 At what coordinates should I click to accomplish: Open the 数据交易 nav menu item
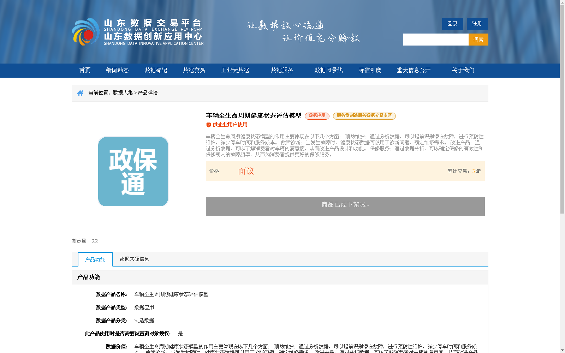click(194, 70)
